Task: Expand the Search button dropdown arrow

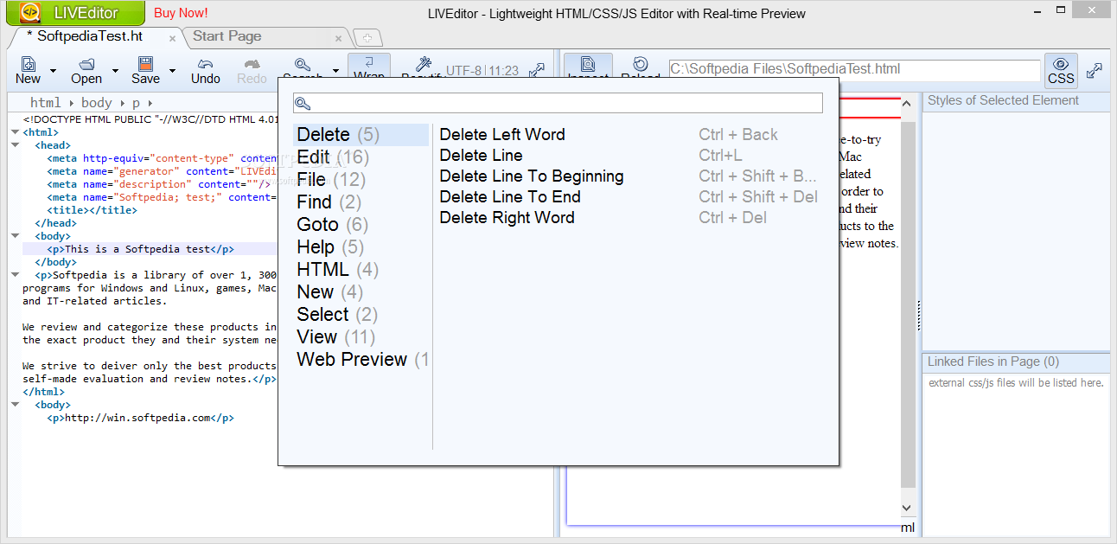Action: (335, 71)
